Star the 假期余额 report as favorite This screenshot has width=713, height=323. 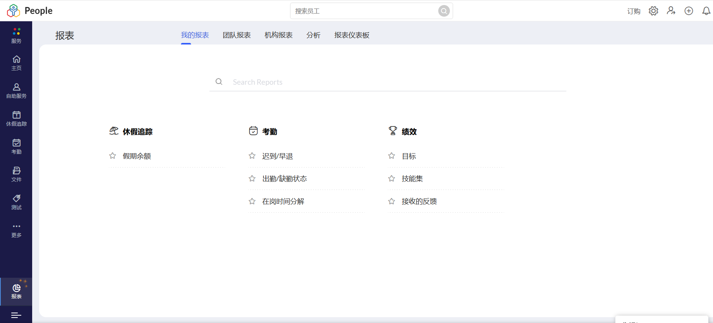pyautogui.click(x=113, y=156)
